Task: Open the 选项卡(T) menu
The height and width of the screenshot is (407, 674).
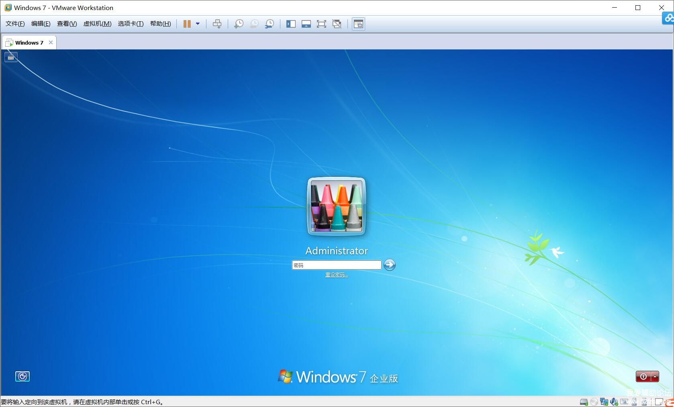Action: pos(131,24)
